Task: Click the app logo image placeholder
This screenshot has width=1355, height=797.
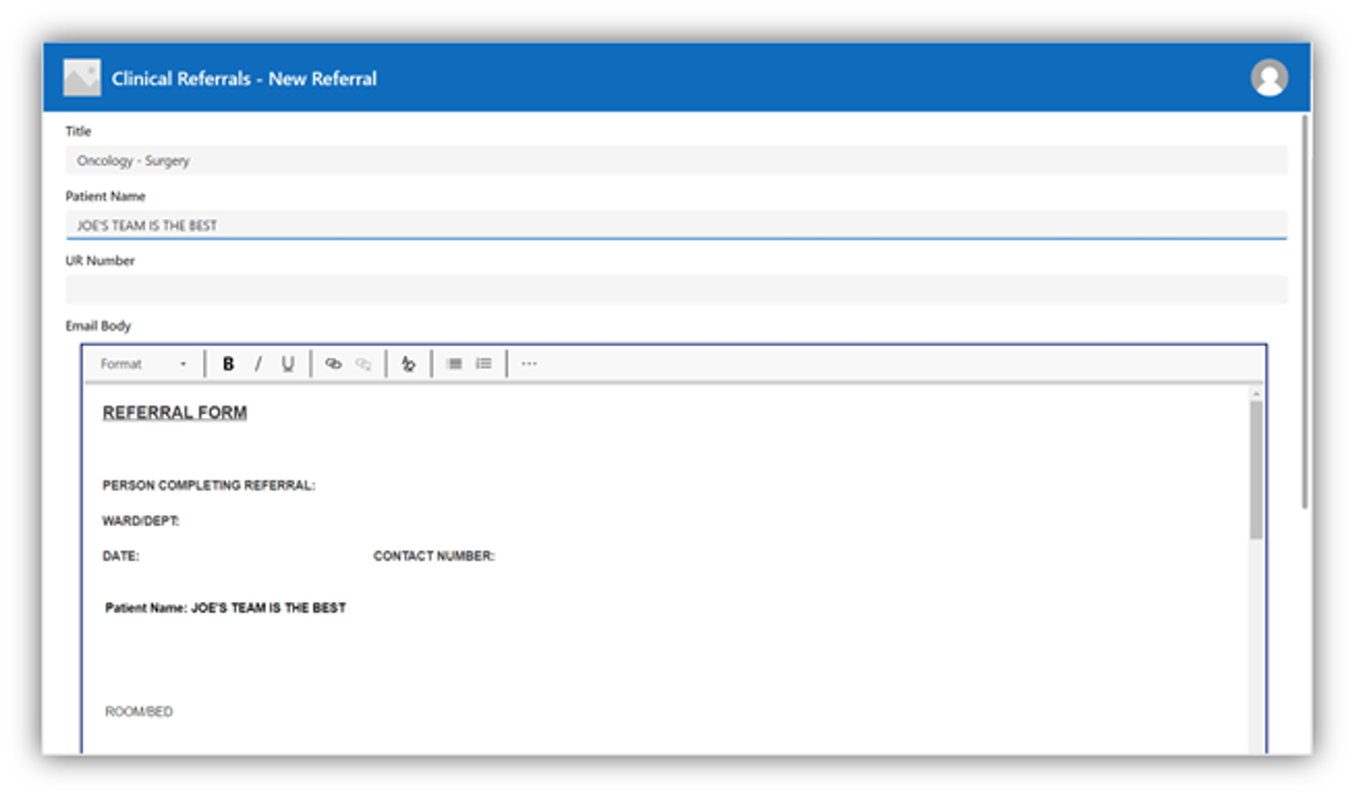Action: coord(82,78)
